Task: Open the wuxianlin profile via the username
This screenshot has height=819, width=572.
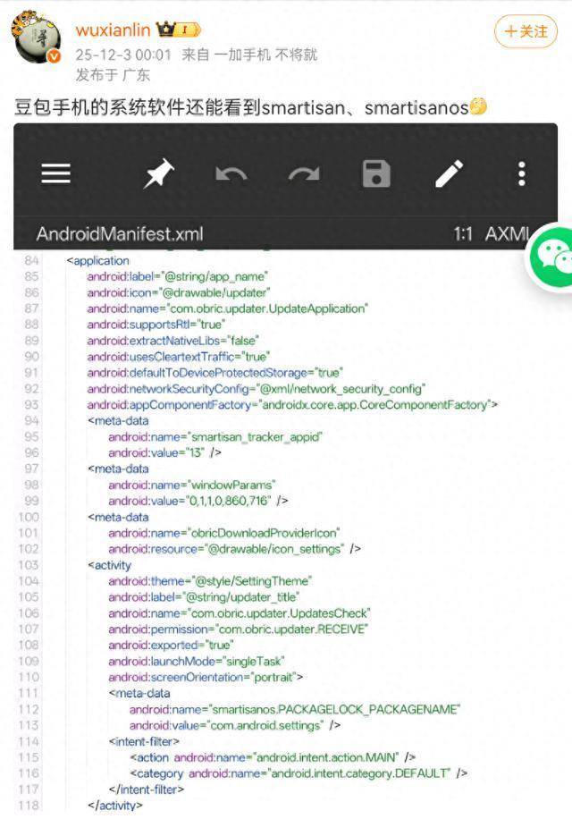Action: pyautogui.click(x=114, y=30)
